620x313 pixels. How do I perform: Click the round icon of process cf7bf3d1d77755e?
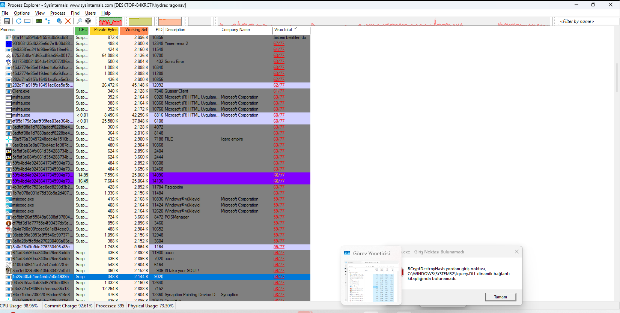(x=9, y=223)
